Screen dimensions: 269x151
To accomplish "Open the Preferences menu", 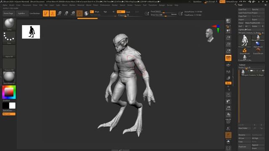I will [105, 5].
